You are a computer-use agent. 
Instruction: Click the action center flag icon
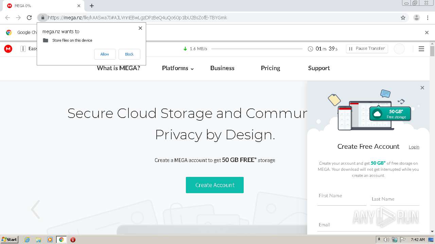pyautogui.click(x=403, y=240)
